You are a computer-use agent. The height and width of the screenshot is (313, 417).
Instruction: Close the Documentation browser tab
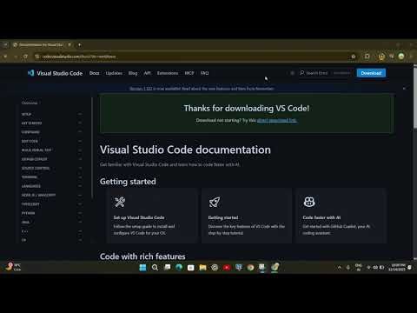[x=69, y=44]
